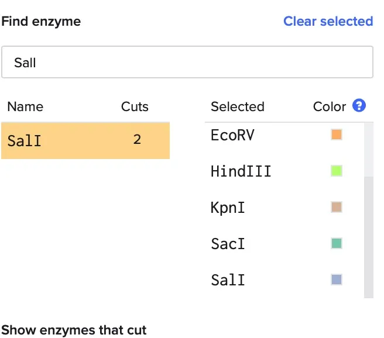The image size is (384, 338).
Task: Click the Clear selected link
Action: tap(328, 22)
